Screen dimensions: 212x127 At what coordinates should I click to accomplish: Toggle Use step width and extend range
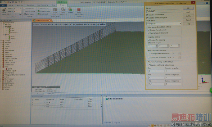tap(149, 65)
